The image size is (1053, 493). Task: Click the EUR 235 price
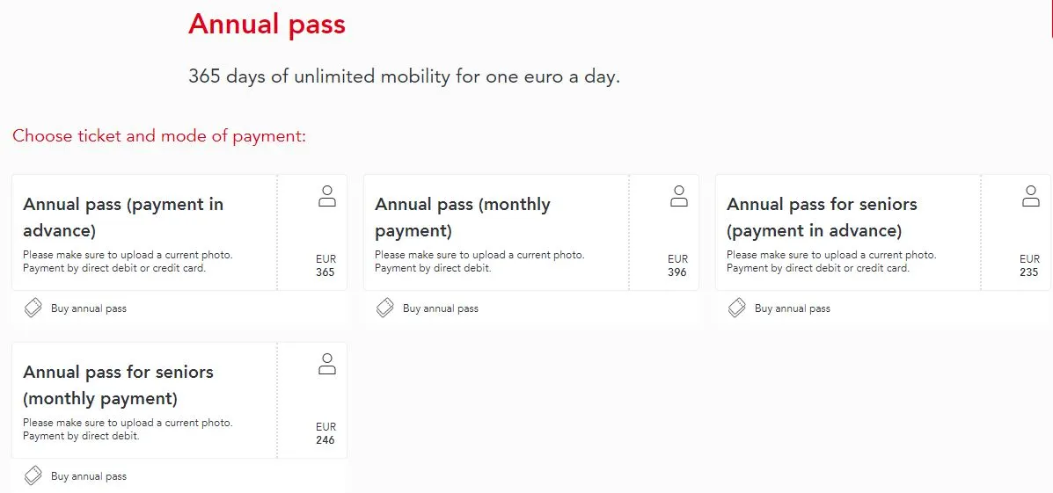tap(1029, 265)
